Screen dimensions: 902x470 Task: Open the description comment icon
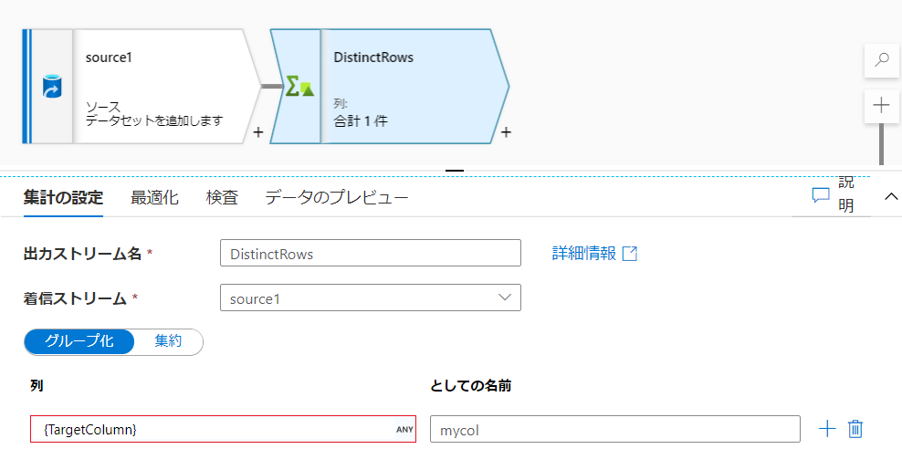821,195
